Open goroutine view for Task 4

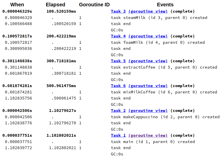(x=148, y=36)
